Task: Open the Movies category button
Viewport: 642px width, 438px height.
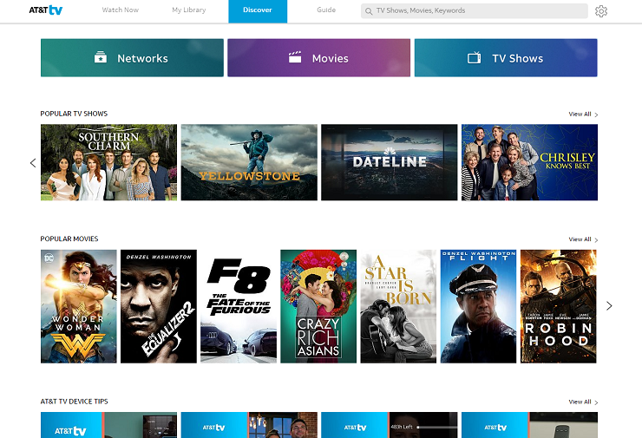Action: click(x=319, y=58)
